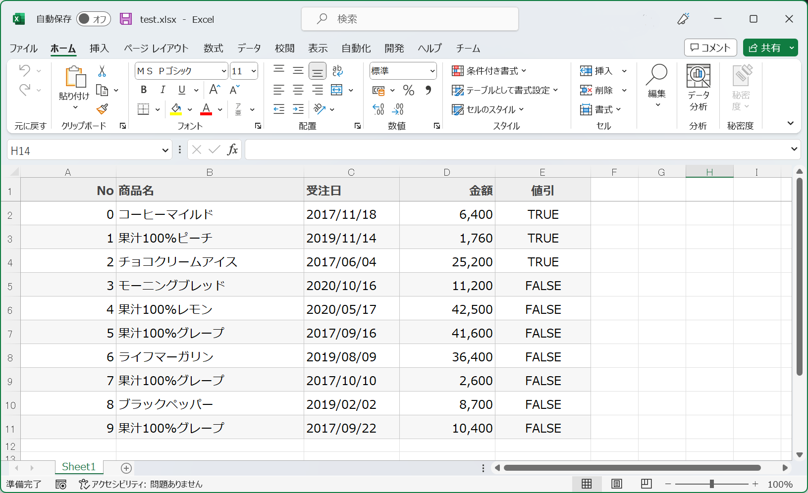Click the comma style icon
This screenshot has height=493, width=808.
pyautogui.click(x=428, y=90)
